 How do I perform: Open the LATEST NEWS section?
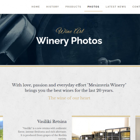[x=116, y=7]
